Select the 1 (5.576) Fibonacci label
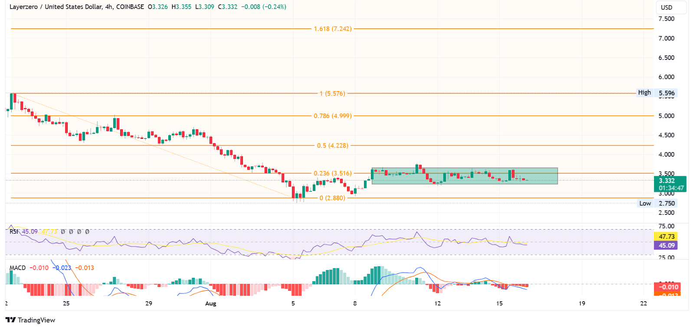 point(333,93)
